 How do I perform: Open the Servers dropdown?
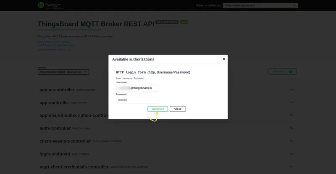coord(63,72)
